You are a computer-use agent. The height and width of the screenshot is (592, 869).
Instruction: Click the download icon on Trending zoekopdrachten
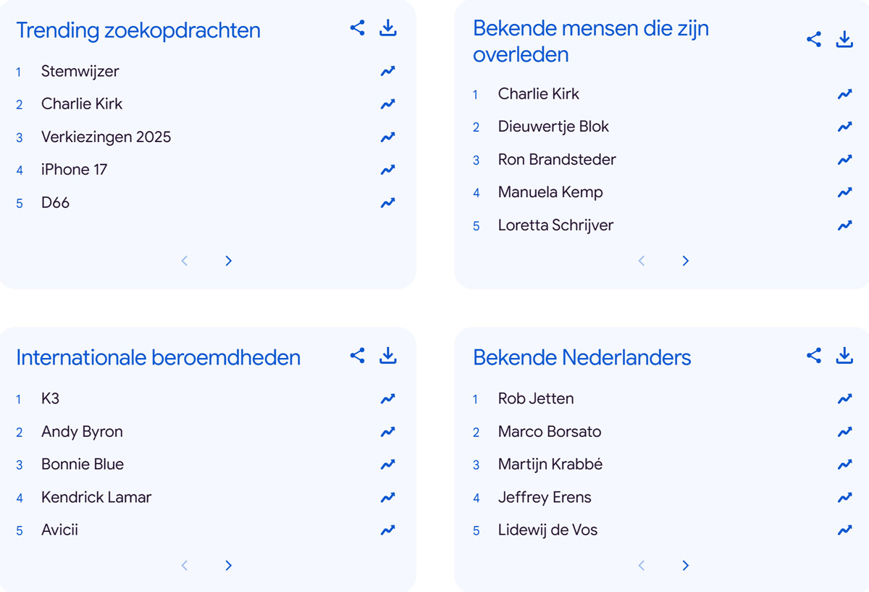tap(388, 28)
